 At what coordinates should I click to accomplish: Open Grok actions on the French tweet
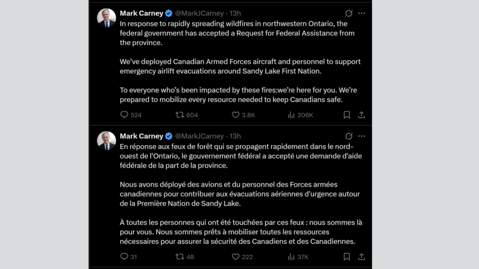(x=348, y=136)
